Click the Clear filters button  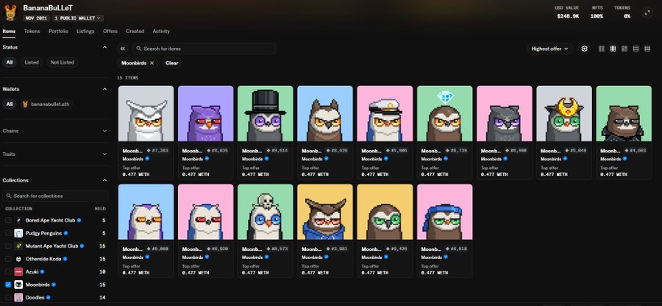pyautogui.click(x=172, y=63)
